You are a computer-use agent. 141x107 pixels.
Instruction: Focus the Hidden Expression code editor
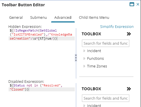pyautogui.click(x=42, y=53)
